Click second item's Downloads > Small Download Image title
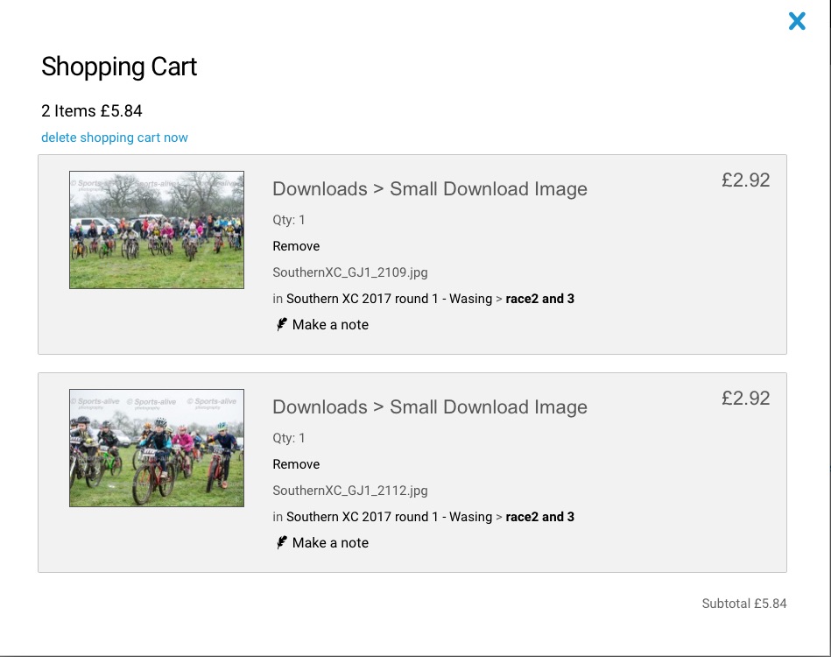The width and height of the screenshot is (831, 657). tap(430, 406)
